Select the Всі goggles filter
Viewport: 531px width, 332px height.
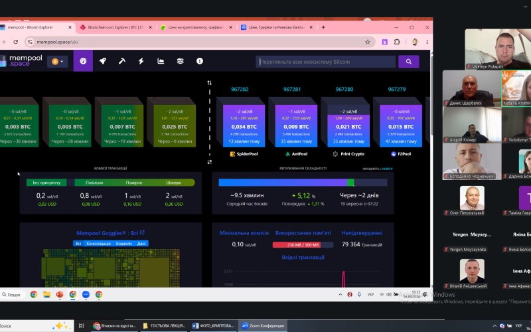click(x=78, y=243)
